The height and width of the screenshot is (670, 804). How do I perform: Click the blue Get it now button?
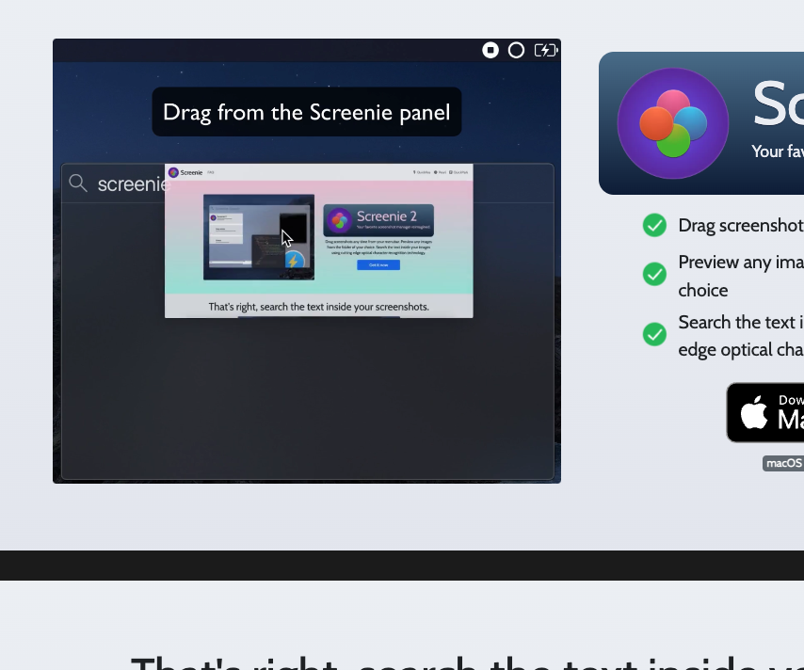378,265
